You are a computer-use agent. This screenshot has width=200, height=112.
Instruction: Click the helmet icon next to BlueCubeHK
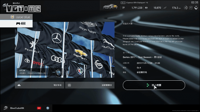(x=5, y=108)
